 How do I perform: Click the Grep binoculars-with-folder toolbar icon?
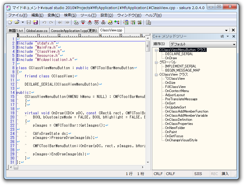pyautogui.click(x=110, y=22)
